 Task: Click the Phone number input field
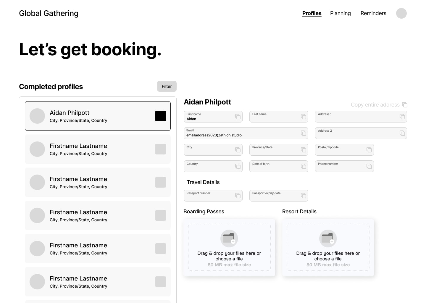[344, 166]
